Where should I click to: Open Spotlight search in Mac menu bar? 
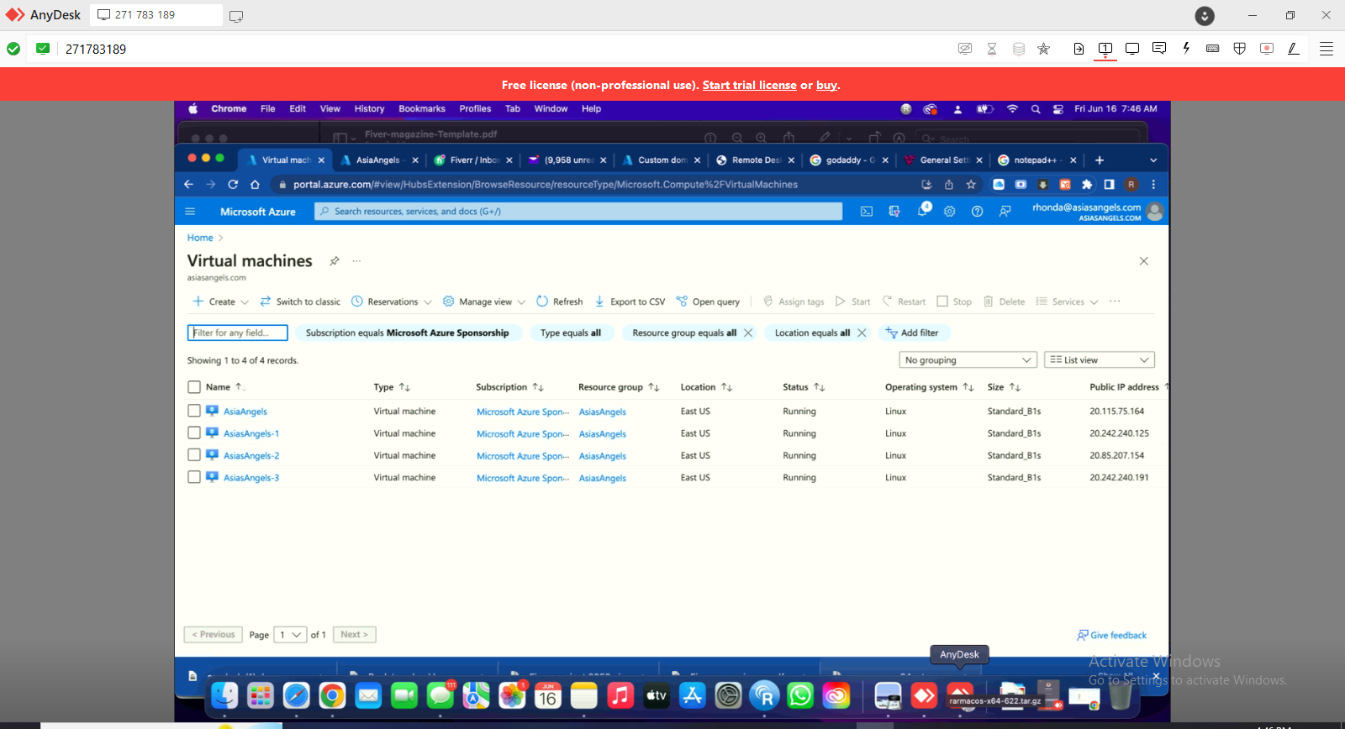point(1036,109)
